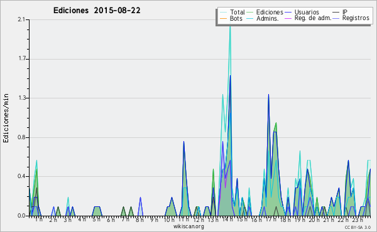The image size is (377, 232).
Task: Click the 0.4 y-axis value
Action: (21, 176)
